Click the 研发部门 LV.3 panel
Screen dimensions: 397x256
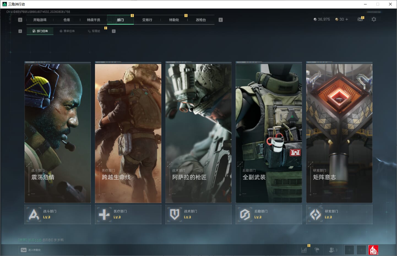click(339, 215)
